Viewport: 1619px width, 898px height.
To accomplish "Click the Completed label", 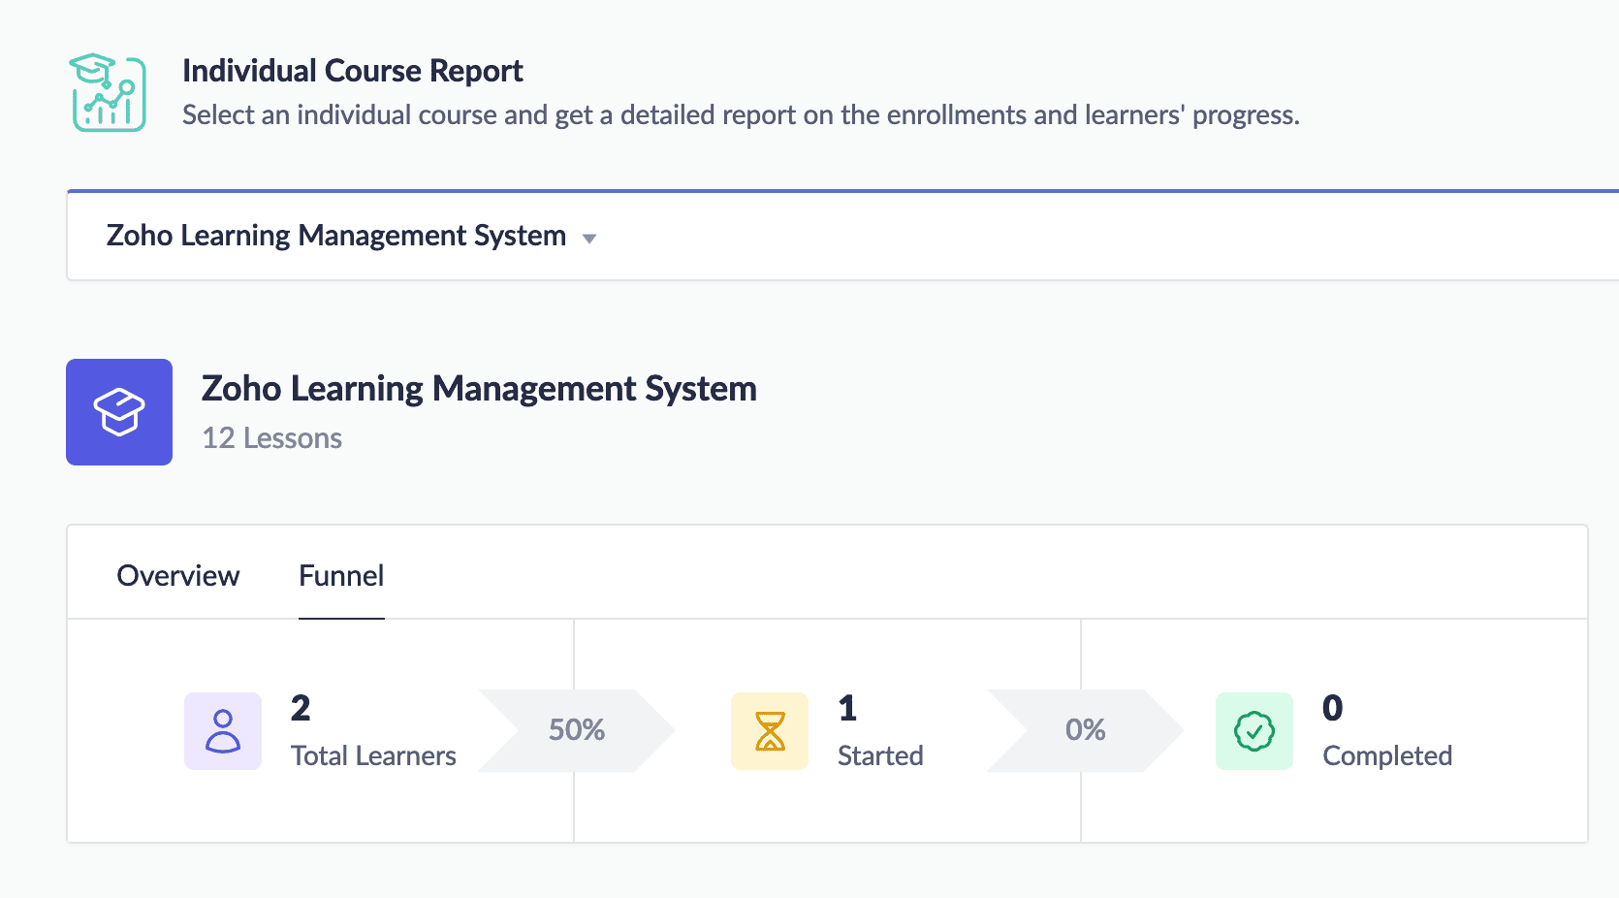I will coord(1387,755).
